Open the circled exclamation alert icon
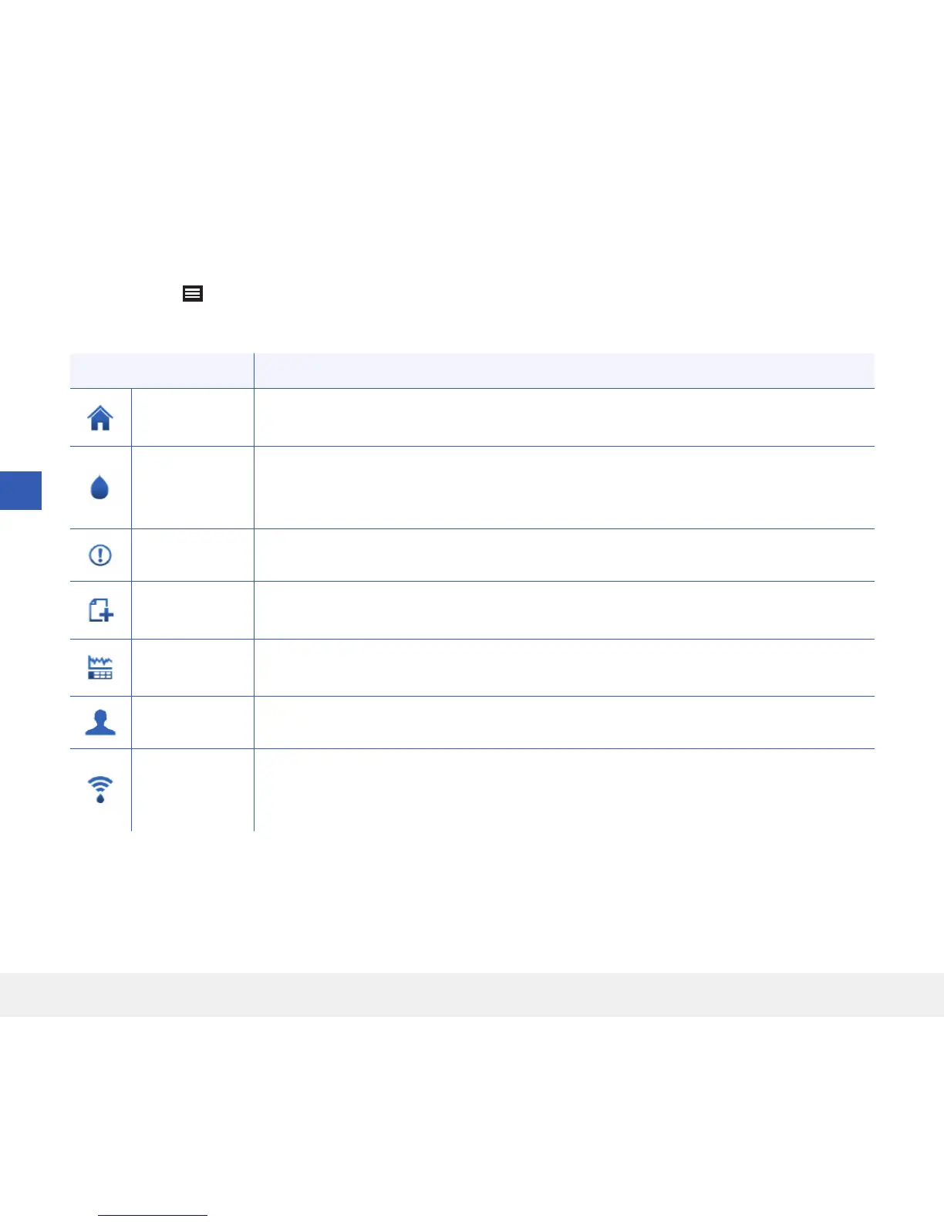Image resolution: width=944 pixels, height=1222 pixels. 100,555
